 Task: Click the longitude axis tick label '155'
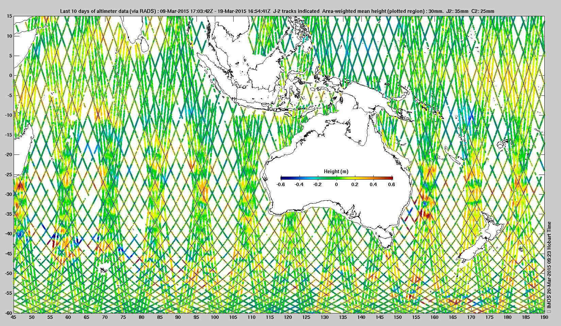tap(416, 317)
